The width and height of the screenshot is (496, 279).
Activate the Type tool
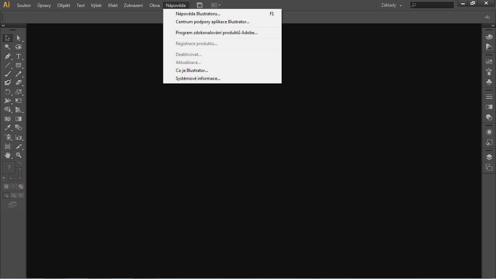pos(19,56)
